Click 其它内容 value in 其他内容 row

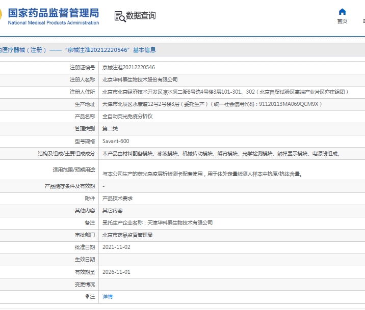tap(113, 211)
